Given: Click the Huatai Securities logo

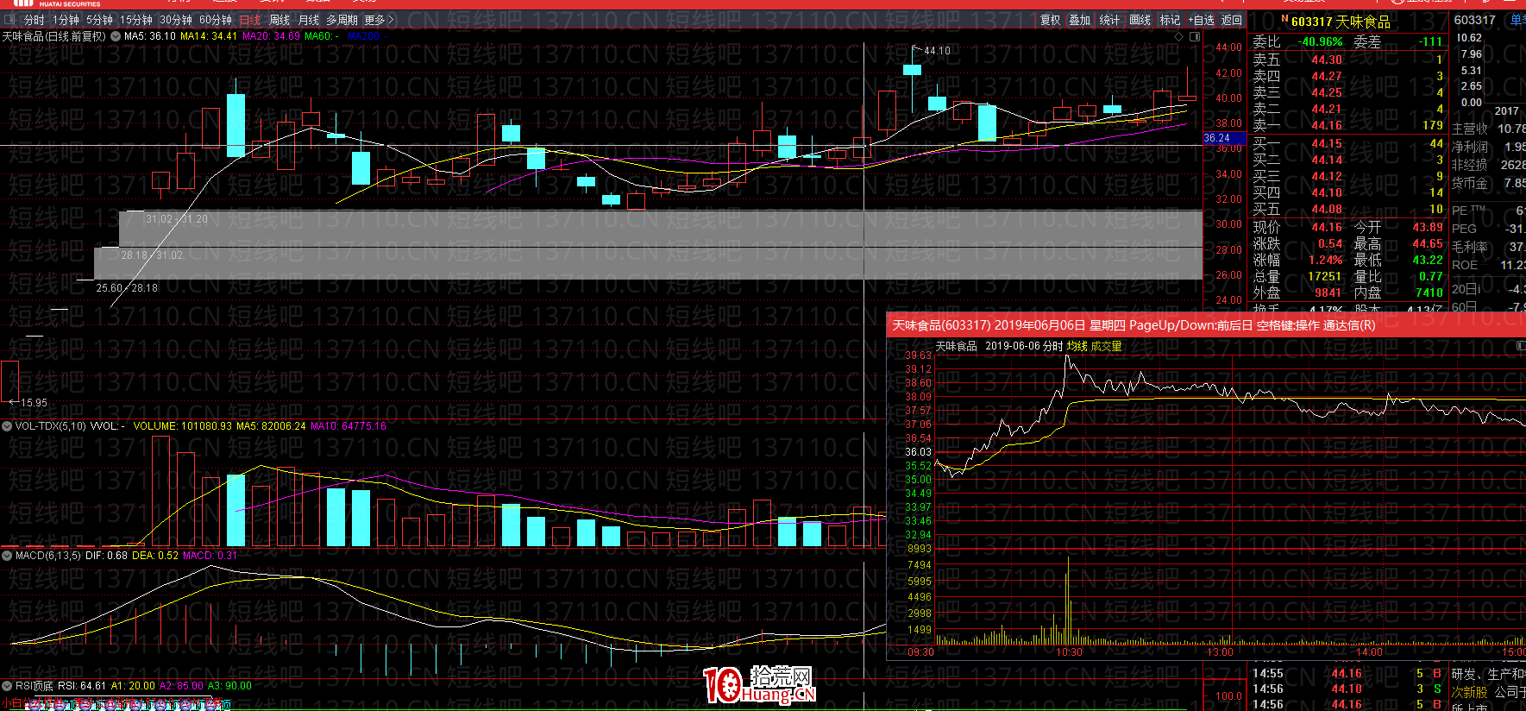Looking at the screenshot, I should tap(59, 3).
